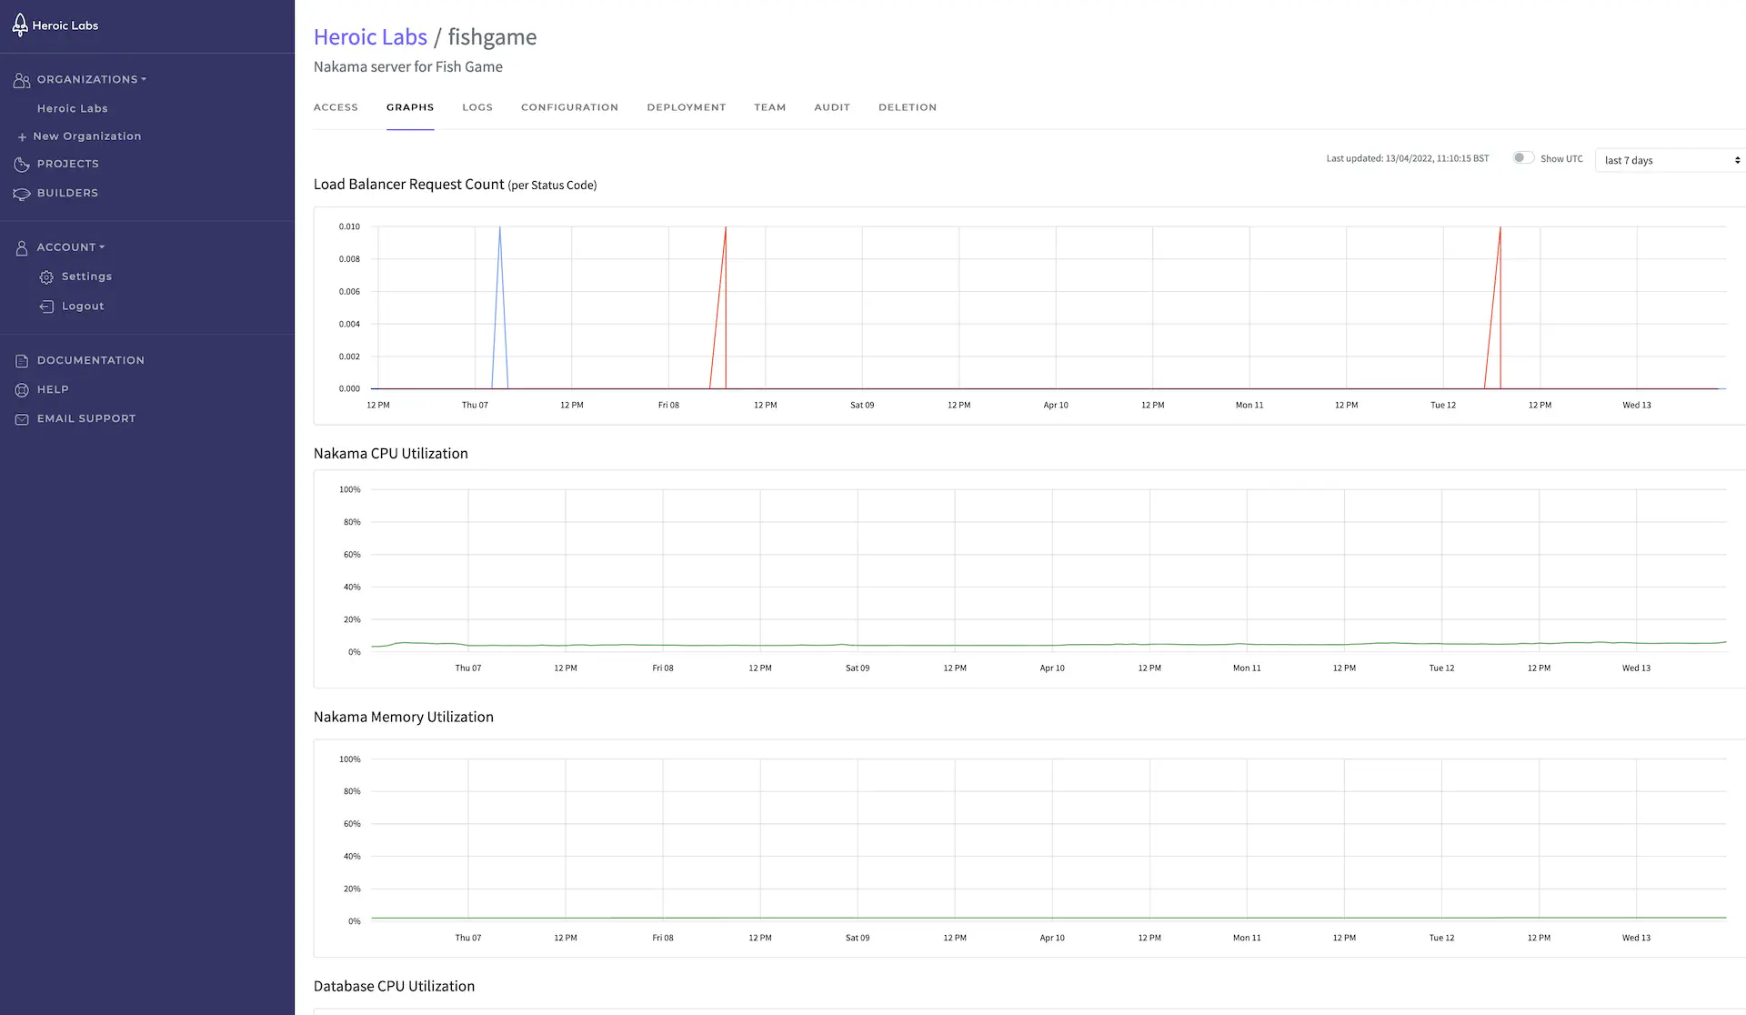Click the 'fishgame' project title
The width and height of the screenshot is (1746, 1015).
(492, 37)
